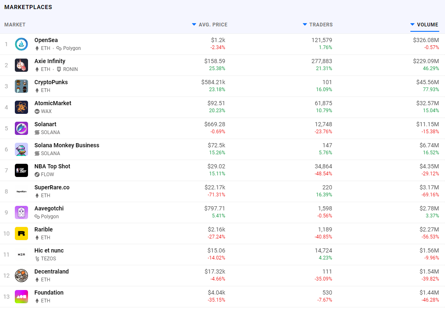This screenshot has width=445, height=309.
Task: Open the Solana Monkey Business link
Action: (67, 145)
